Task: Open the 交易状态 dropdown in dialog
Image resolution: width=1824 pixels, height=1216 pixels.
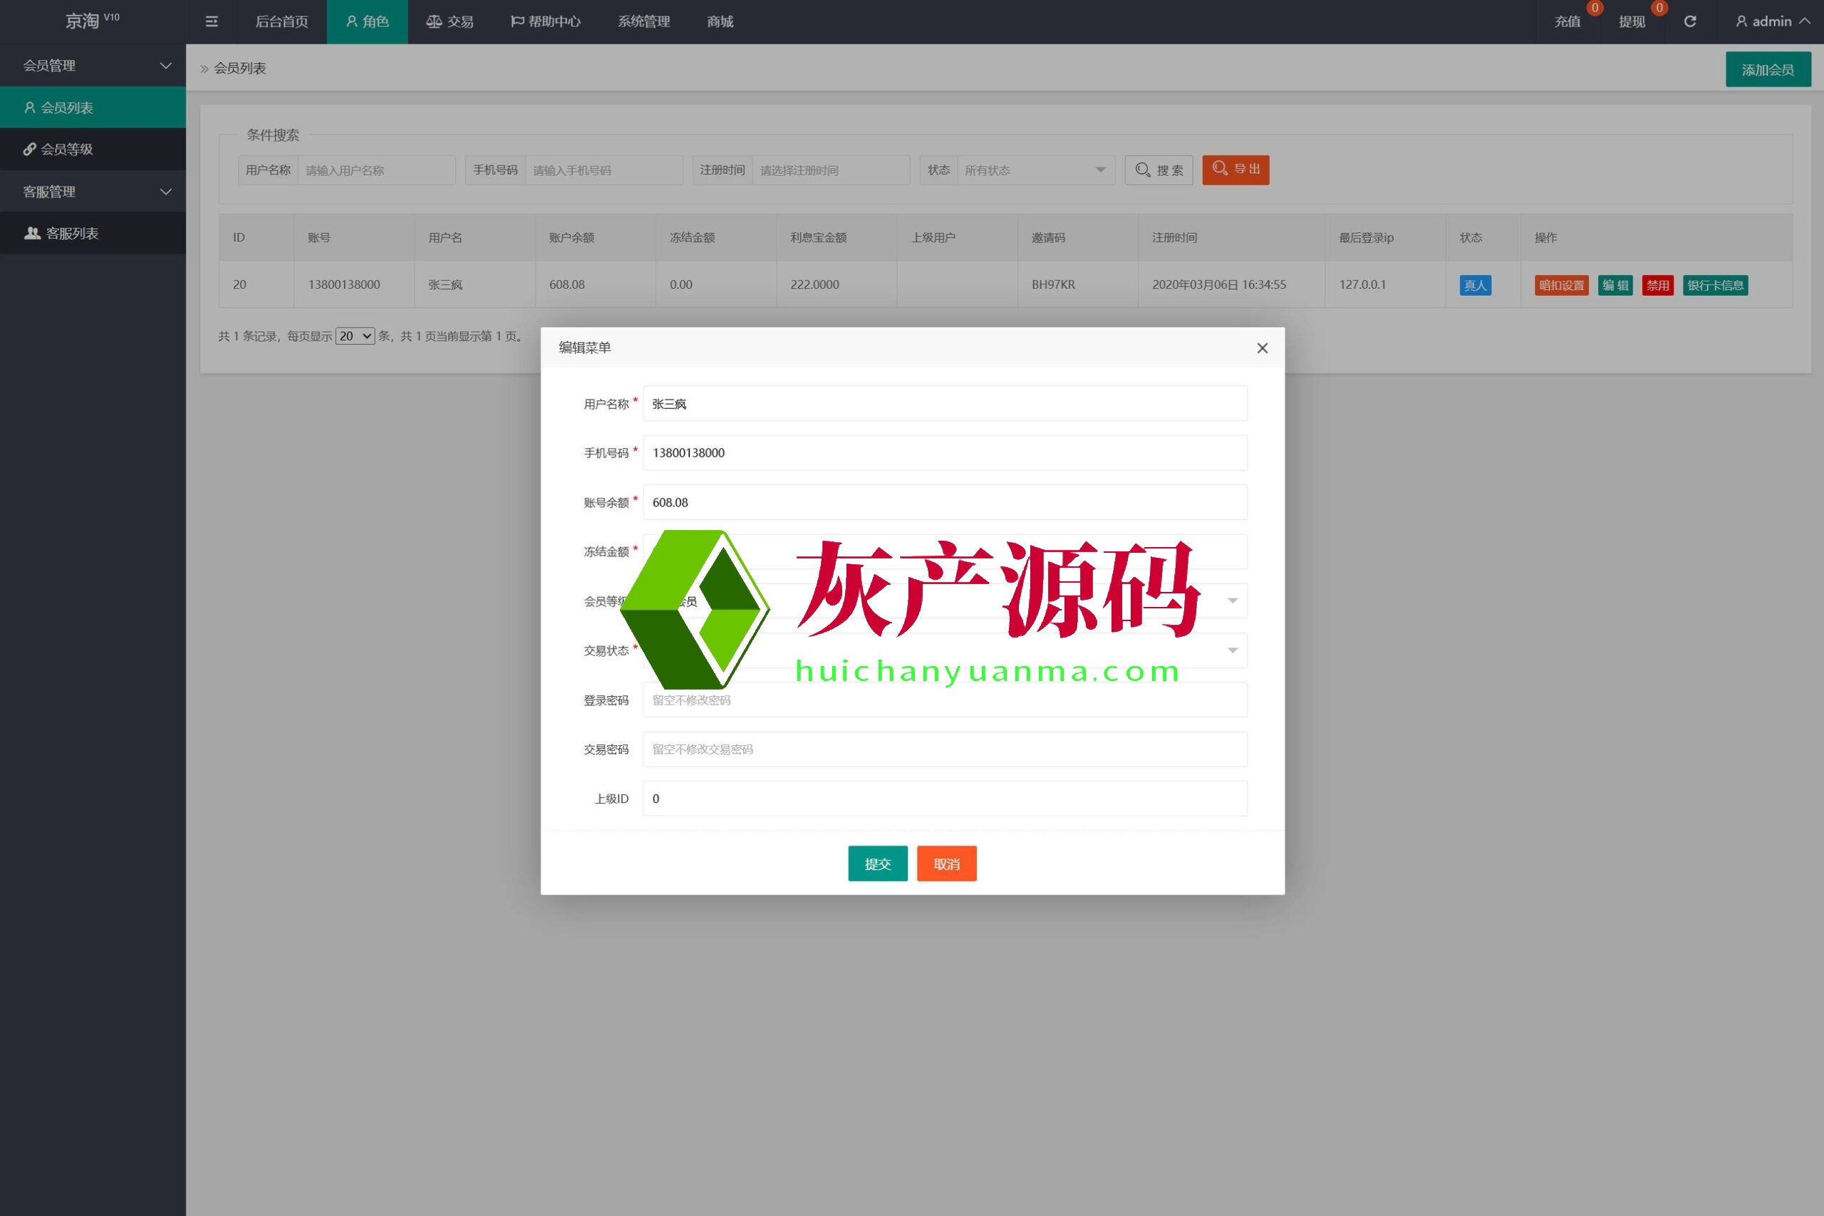Action: [1231, 650]
